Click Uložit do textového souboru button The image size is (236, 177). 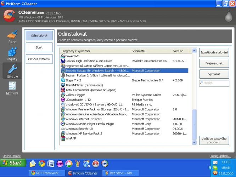tap(214, 141)
